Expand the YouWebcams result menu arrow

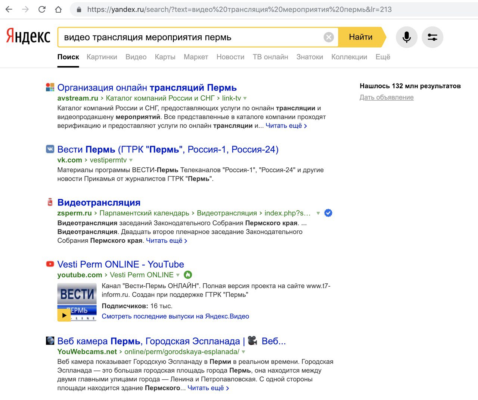tap(243, 352)
